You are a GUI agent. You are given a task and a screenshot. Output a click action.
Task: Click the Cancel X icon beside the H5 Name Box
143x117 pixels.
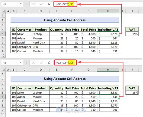pos(33,4)
